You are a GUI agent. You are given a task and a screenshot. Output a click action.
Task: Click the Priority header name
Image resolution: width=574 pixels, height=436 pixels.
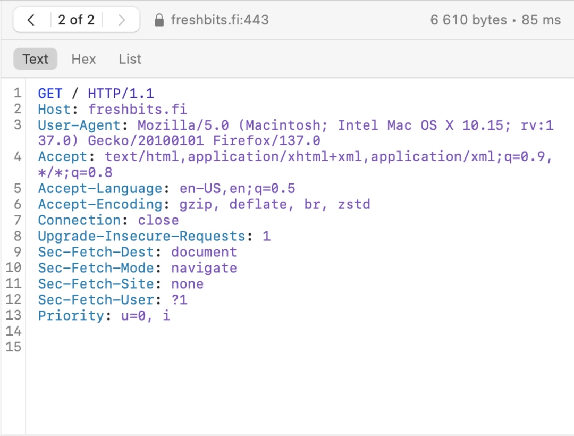(71, 316)
